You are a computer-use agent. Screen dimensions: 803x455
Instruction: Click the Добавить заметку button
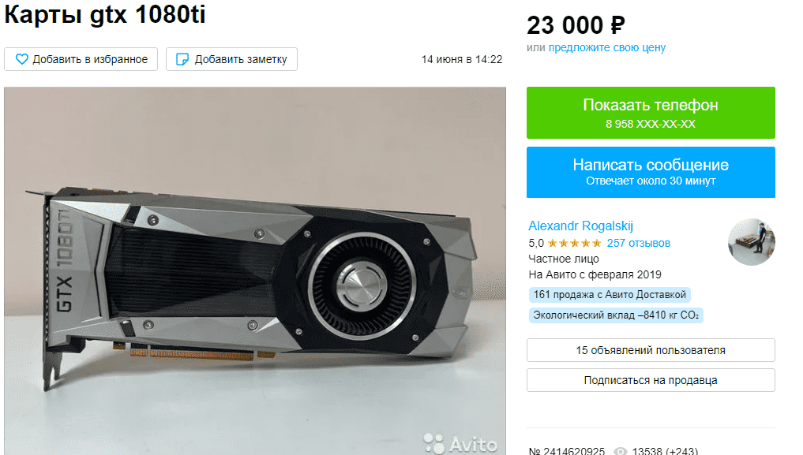coord(231,59)
